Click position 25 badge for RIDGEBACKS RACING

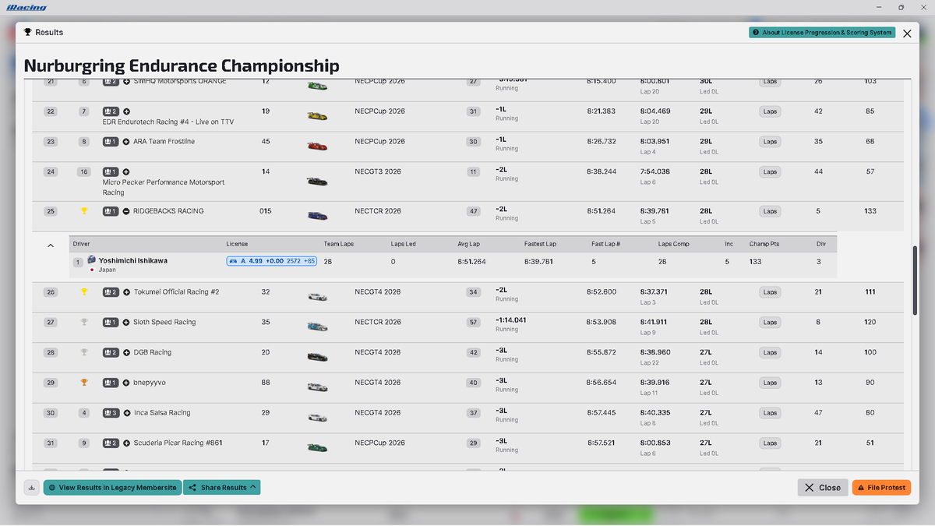(51, 211)
